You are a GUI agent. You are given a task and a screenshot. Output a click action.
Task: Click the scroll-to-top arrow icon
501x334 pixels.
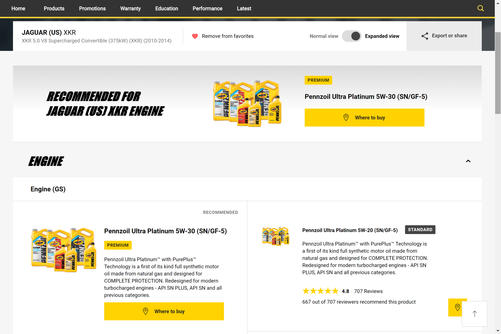point(474,314)
